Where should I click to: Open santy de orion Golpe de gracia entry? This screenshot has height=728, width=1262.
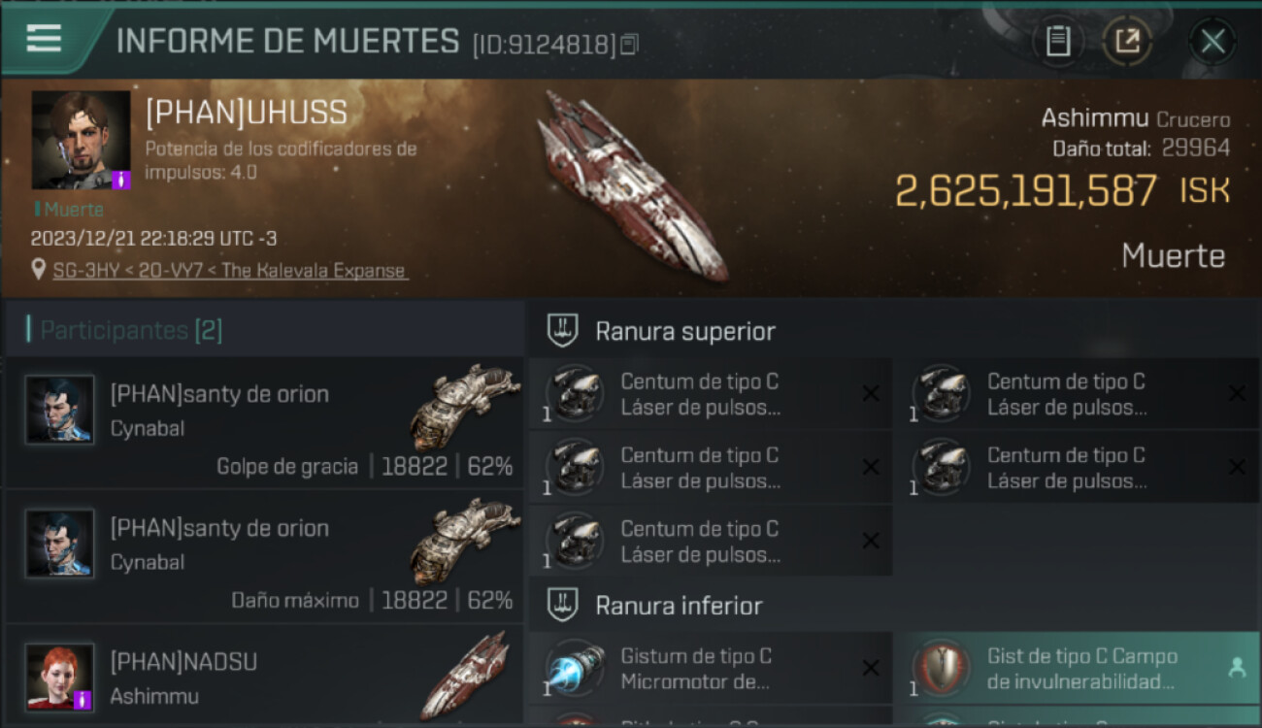click(264, 422)
